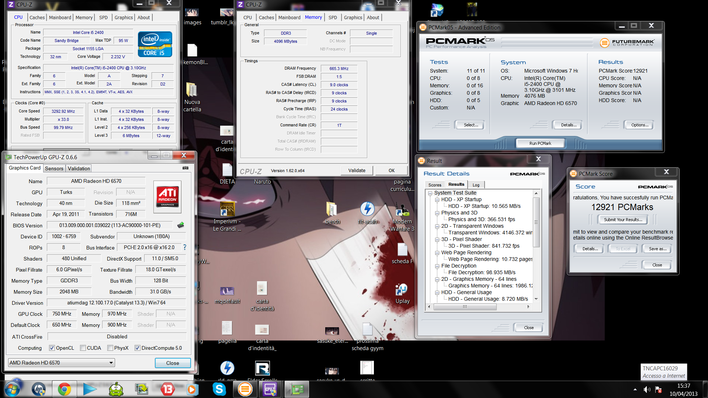708x398 pixels.
Task: Click Validate in CPU-Z
Action: (x=357, y=170)
